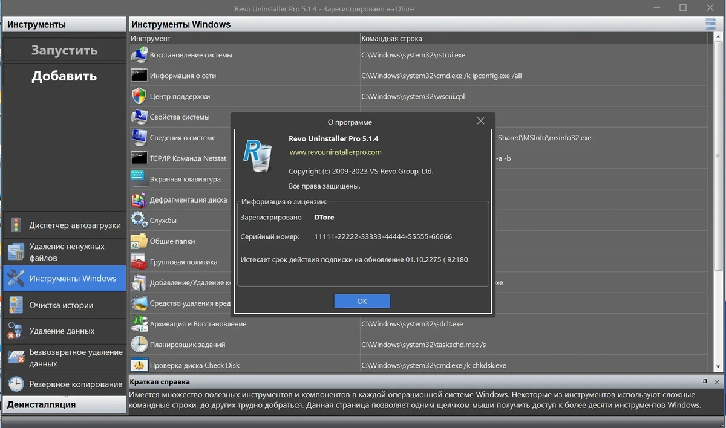This screenshot has width=726, height=428.
Task: Click the Malicious Software Removal tool icon
Action: point(139,303)
